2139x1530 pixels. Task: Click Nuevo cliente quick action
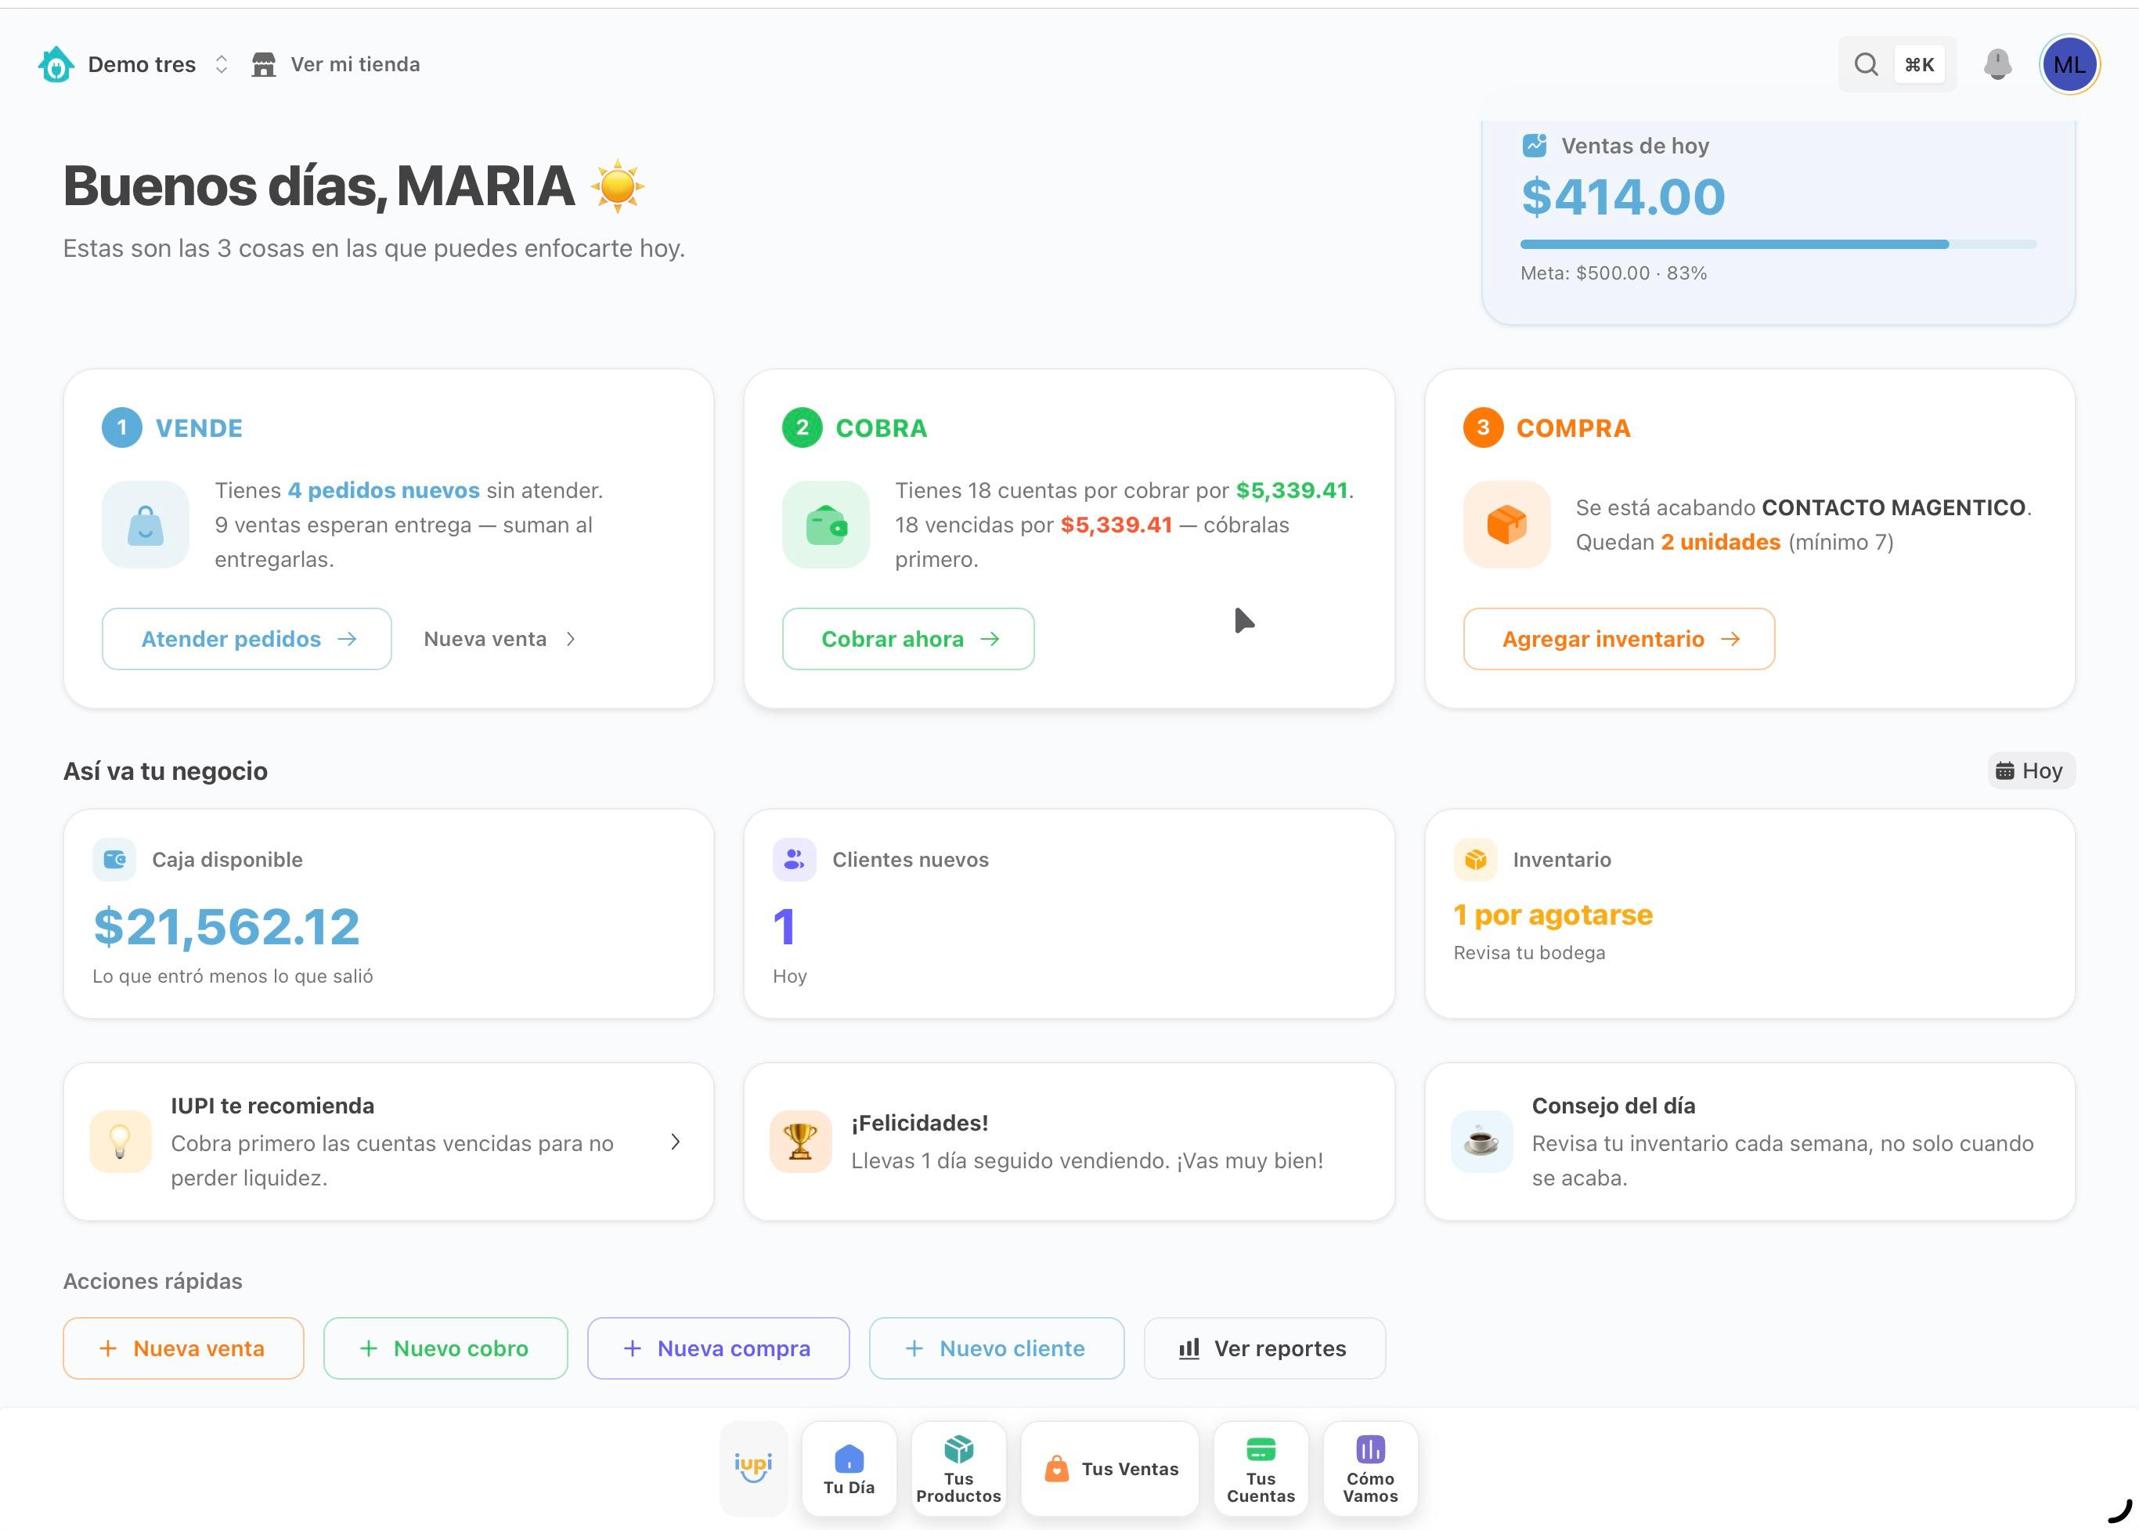point(997,1348)
